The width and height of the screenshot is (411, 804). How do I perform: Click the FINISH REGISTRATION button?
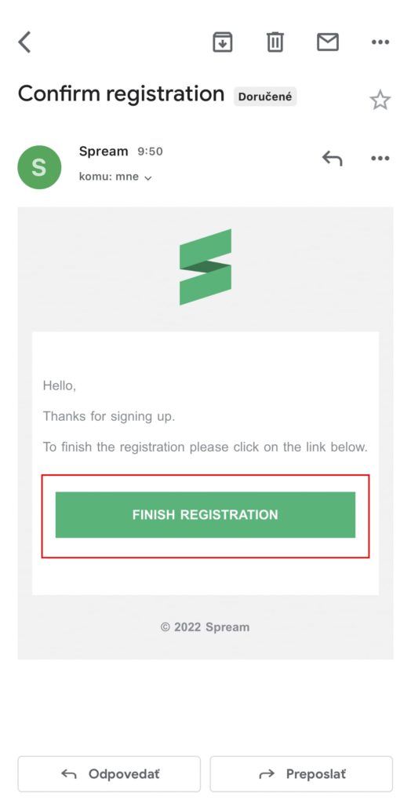coord(205,515)
